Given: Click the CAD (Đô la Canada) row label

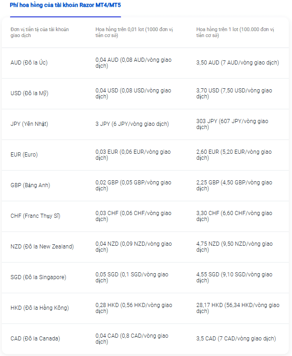Looking at the screenshot, I should click(35, 339).
